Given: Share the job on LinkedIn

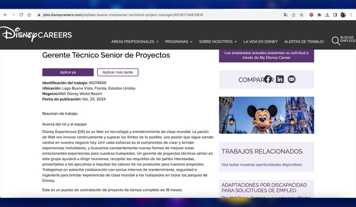Looking at the screenshot, I should coord(280,79).
